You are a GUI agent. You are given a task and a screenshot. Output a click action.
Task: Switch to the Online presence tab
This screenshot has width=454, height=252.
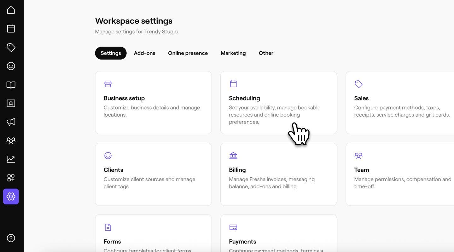188,53
